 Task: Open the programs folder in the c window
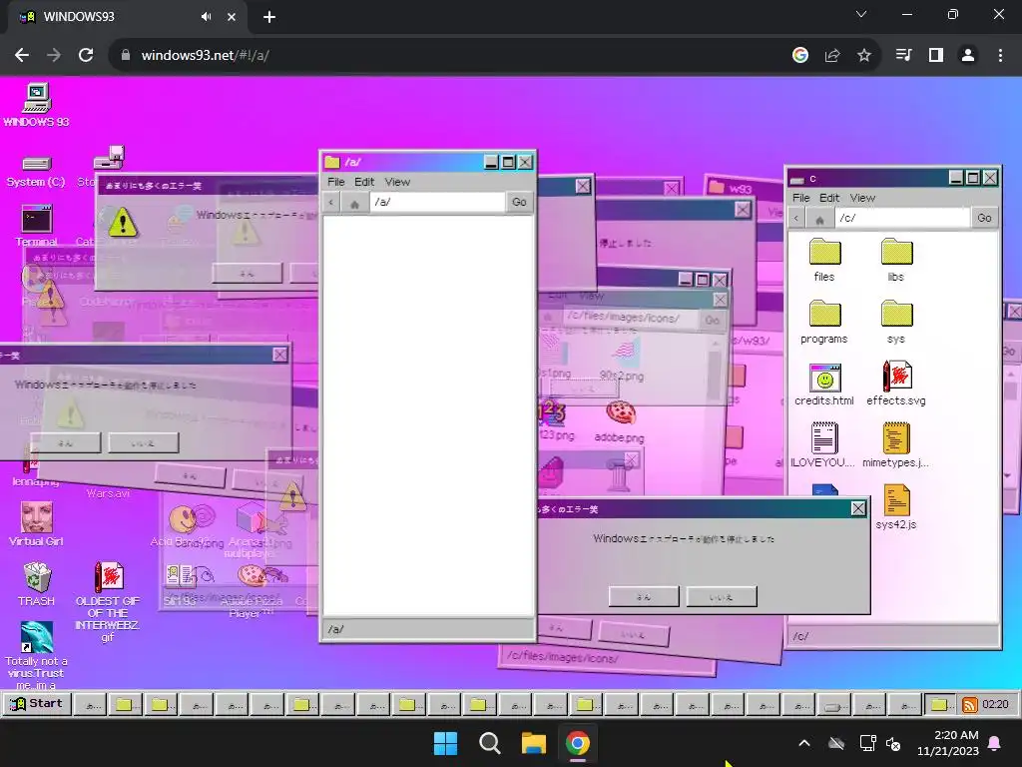[824, 323]
